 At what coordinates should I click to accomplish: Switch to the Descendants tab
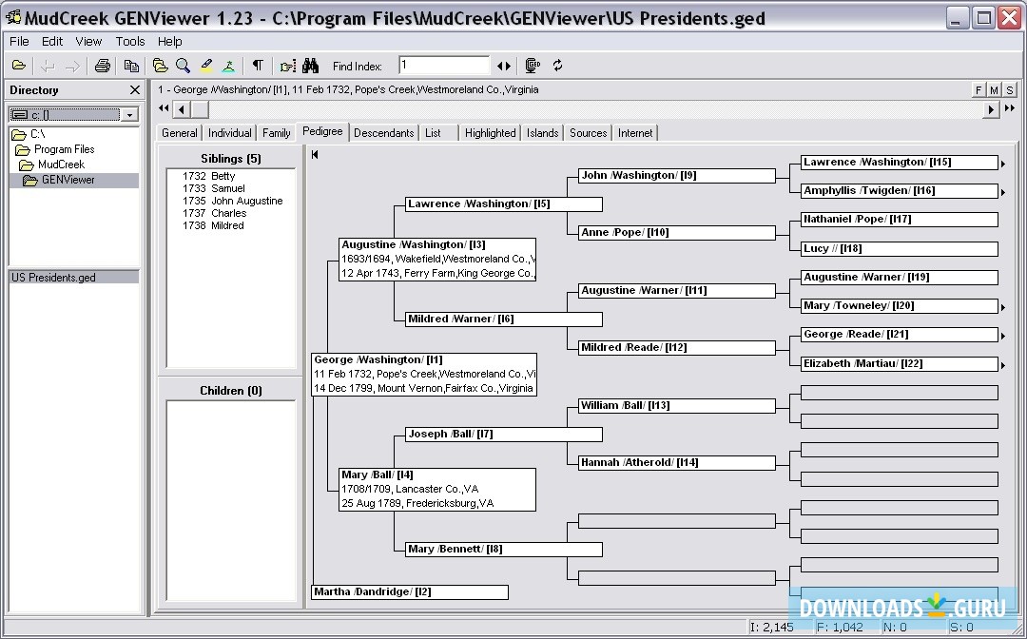coord(384,133)
